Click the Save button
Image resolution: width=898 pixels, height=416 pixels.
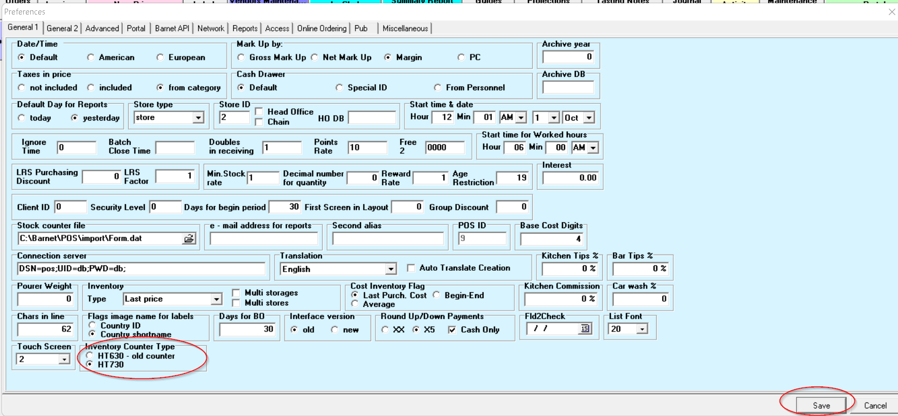821,405
